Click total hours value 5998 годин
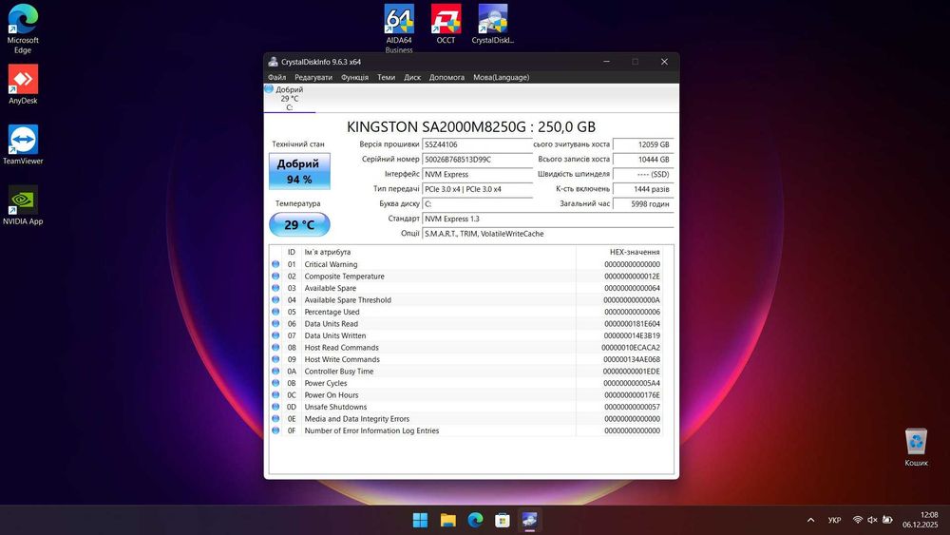This screenshot has width=950, height=535. pos(643,204)
